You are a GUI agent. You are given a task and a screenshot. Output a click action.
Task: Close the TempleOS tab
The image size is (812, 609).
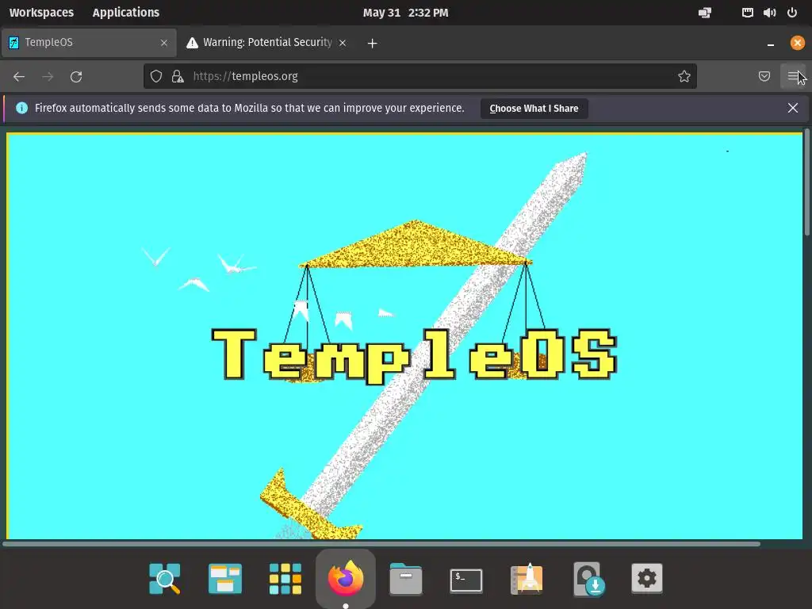click(x=164, y=43)
